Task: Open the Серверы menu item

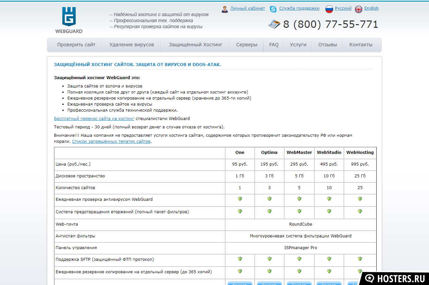Action: pyautogui.click(x=247, y=45)
